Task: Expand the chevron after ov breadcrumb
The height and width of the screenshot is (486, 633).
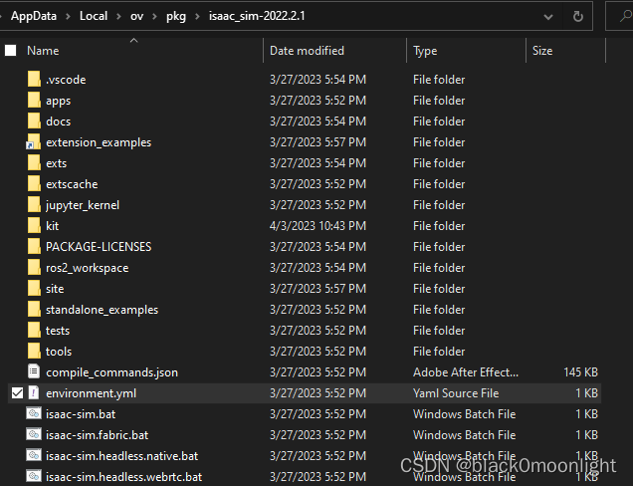Action: click(154, 16)
